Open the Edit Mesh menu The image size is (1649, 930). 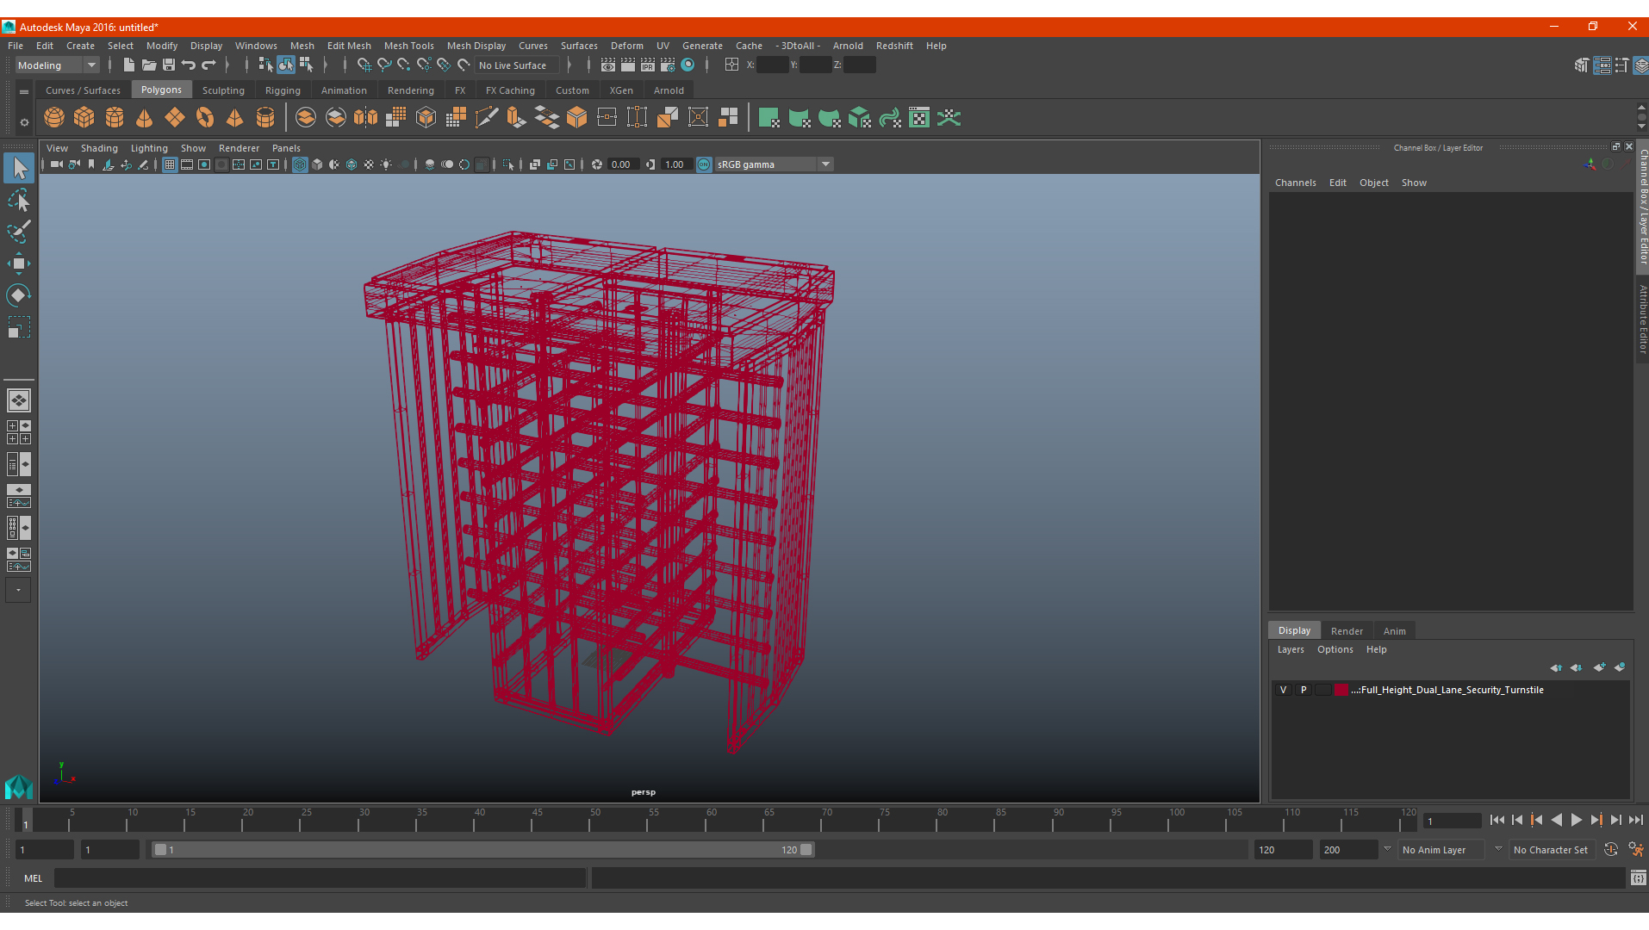coord(349,46)
